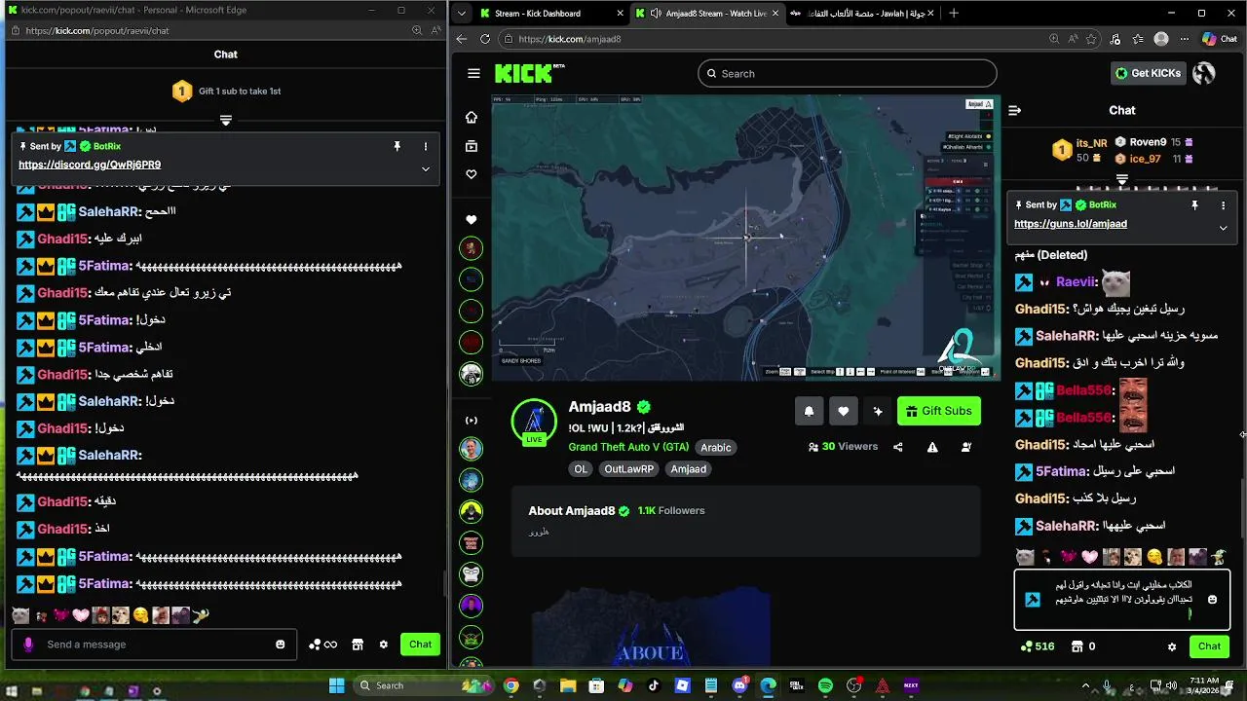
Task: Click Get KICKs button
Action: coord(1149,73)
